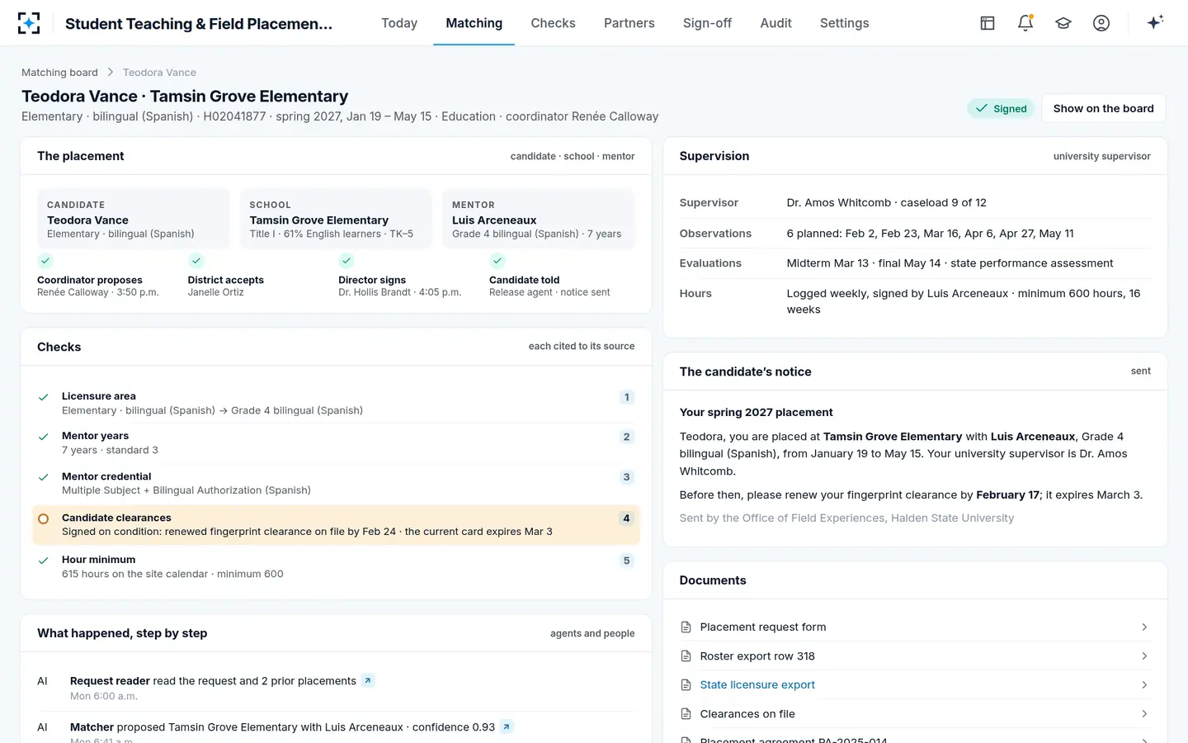Image resolution: width=1188 pixels, height=743 pixels.
Task: Click the Signed status badge
Action: [x=1001, y=108]
